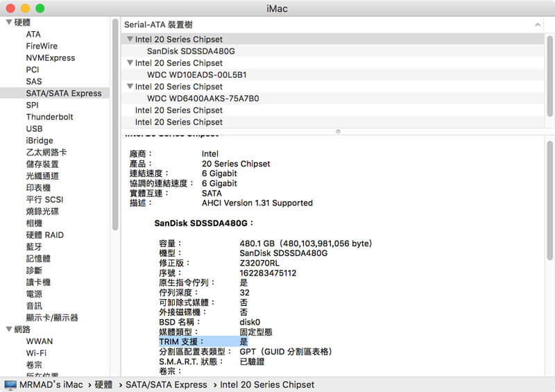
Task: Select WDC WD6400AAKS-75A7B0 drive
Action: point(203,99)
